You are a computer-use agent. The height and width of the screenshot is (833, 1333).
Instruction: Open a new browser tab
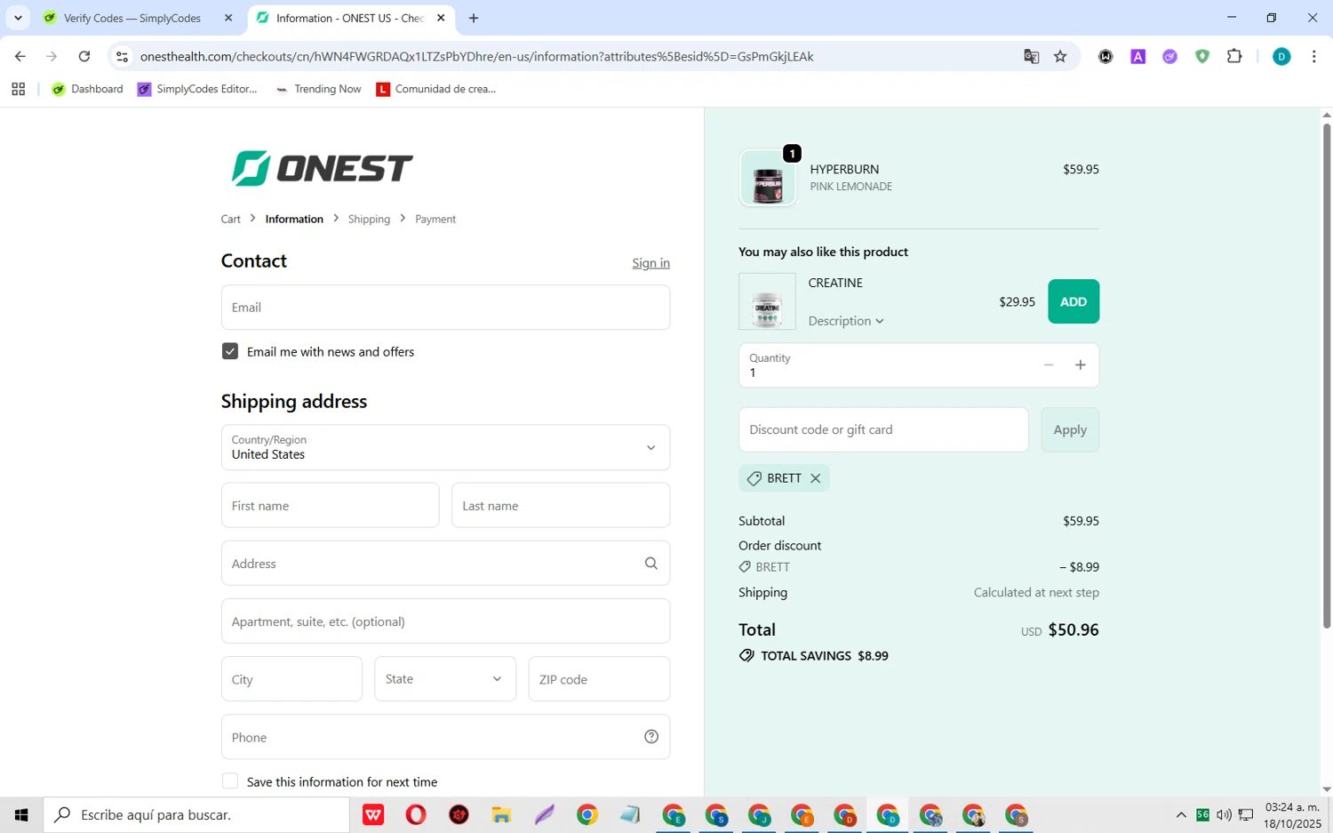click(x=474, y=18)
